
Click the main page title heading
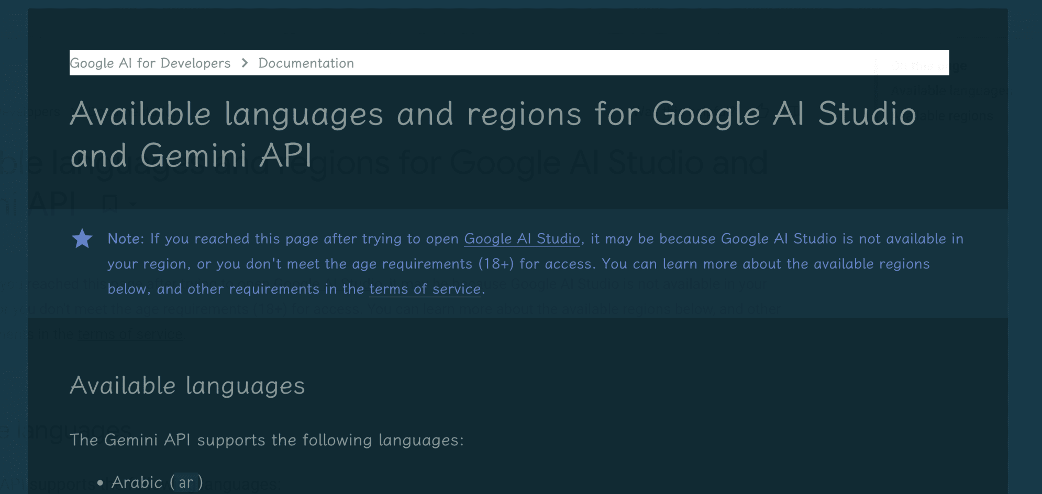493,134
